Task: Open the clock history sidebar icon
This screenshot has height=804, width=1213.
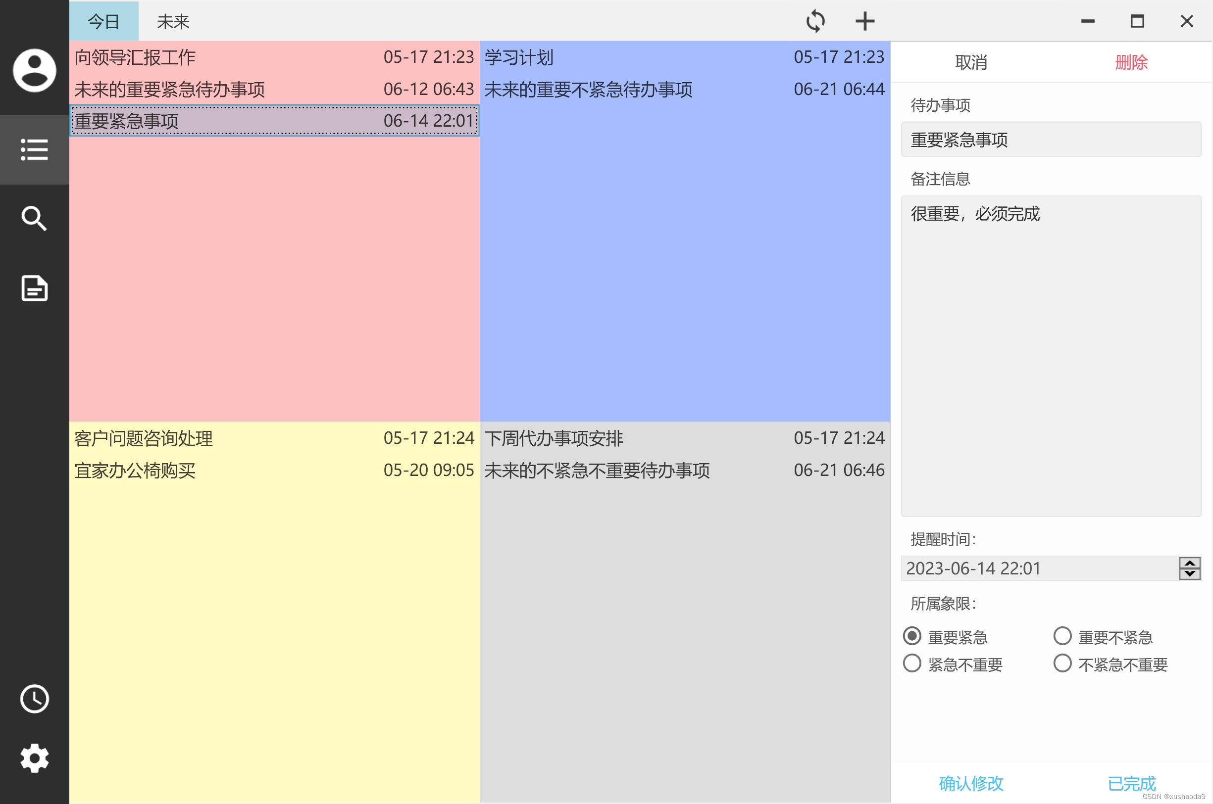Action: coord(34,699)
